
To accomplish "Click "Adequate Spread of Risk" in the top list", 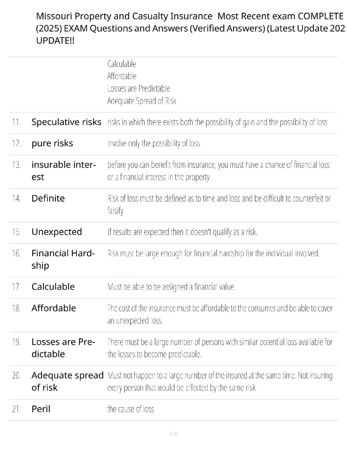I will coord(141,101).
